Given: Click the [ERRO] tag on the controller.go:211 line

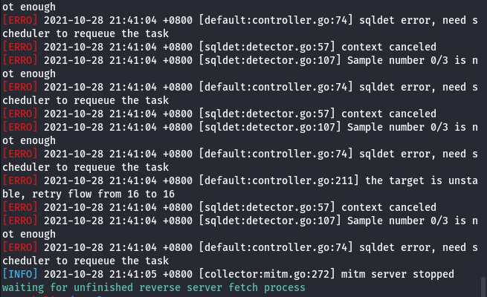Looking at the screenshot, I should (20, 180).
